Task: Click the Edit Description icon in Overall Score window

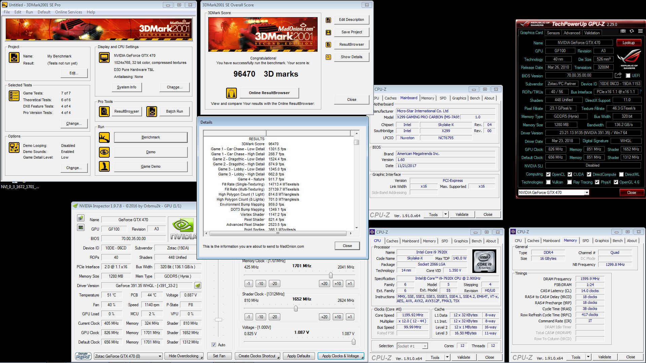Action: tap(328, 20)
